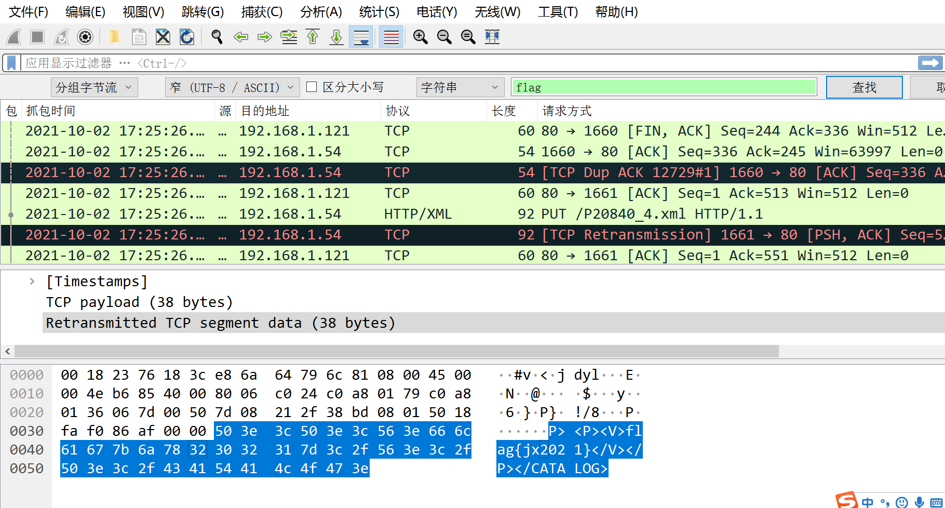This screenshot has height=508, width=945.
Task: Open soft keyboard in input bar
Action: point(936,502)
